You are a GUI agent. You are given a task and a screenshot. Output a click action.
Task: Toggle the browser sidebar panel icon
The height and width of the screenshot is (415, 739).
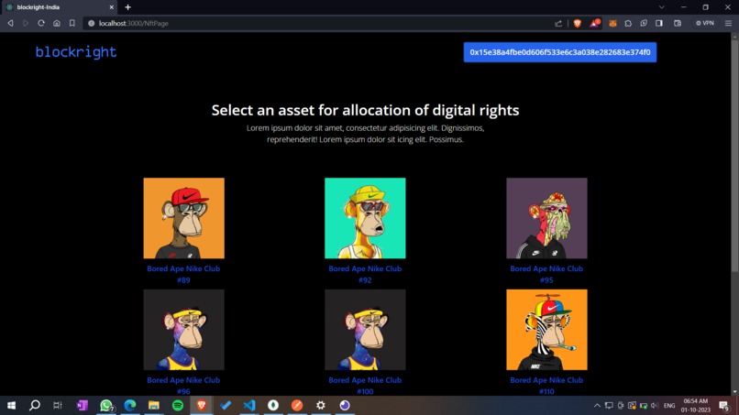(659, 23)
